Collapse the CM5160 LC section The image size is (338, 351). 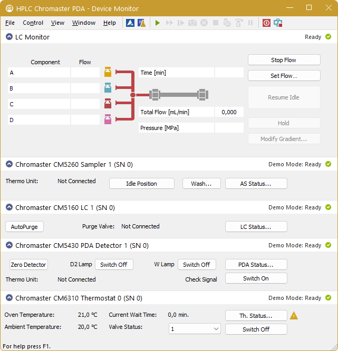point(9,207)
